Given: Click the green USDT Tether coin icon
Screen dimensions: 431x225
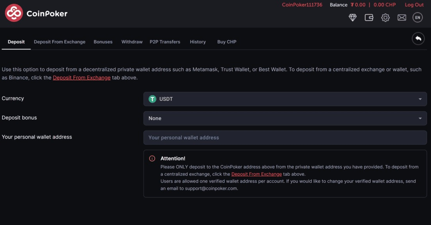Looking at the screenshot, I should [x=152, y=99].
